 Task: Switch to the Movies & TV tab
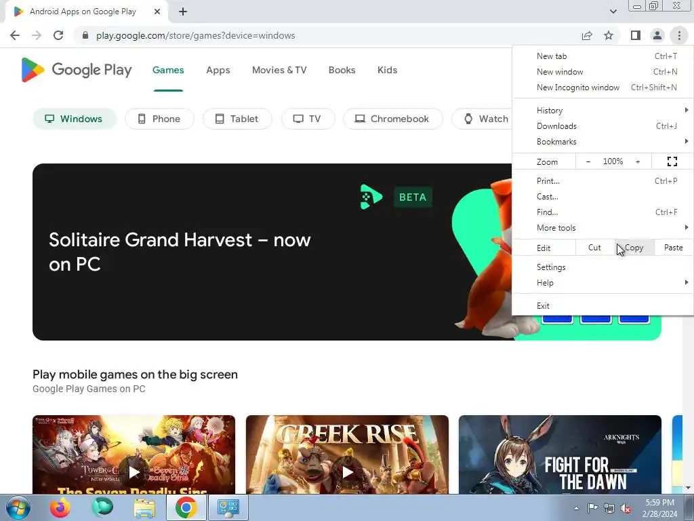pyautogui.click(x=279, y=70)
